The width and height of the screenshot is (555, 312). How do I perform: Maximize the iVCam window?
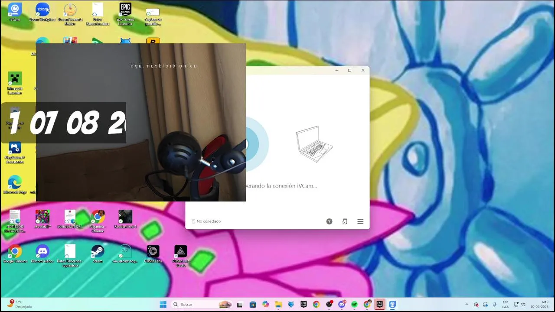coord(349,70)
